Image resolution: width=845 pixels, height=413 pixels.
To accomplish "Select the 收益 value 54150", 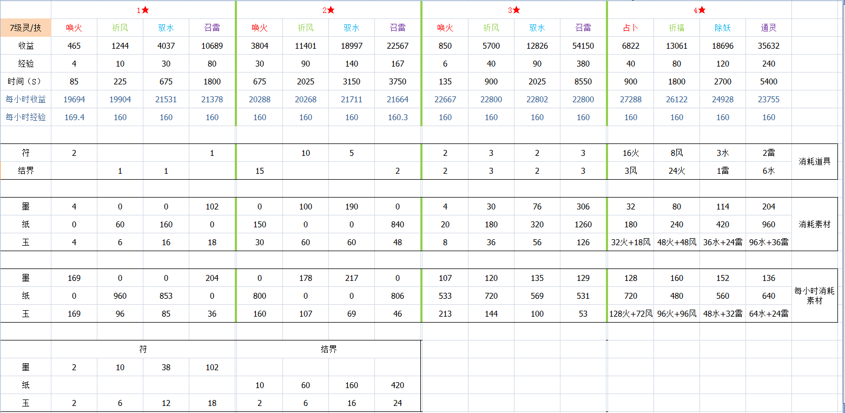I will [x=583, y=45].
